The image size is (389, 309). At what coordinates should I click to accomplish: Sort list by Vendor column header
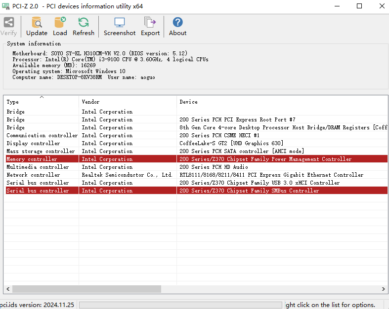128,102
